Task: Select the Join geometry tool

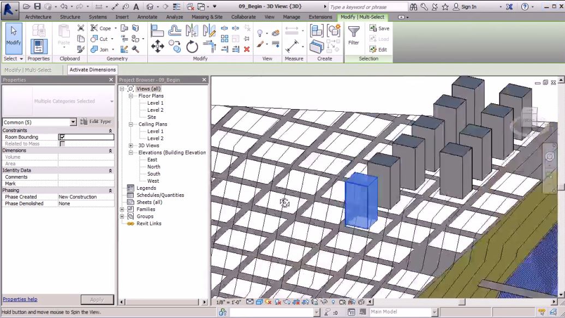Action: (x=101, y=49)
